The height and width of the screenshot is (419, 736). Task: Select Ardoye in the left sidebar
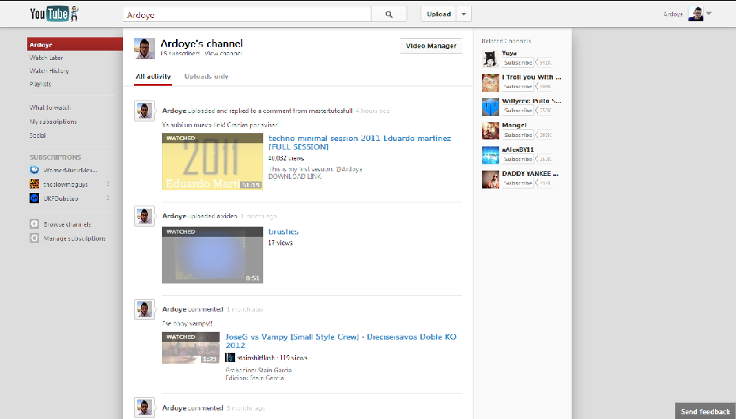[75, 44]
